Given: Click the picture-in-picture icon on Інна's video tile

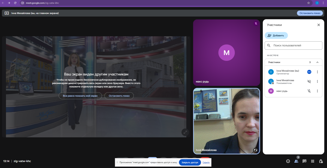Looking at the screenshot, I should (256, 150).
